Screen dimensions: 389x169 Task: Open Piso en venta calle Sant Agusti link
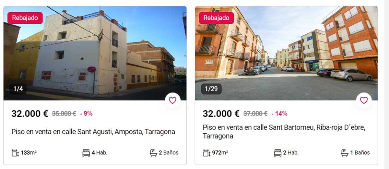point(93,132)
